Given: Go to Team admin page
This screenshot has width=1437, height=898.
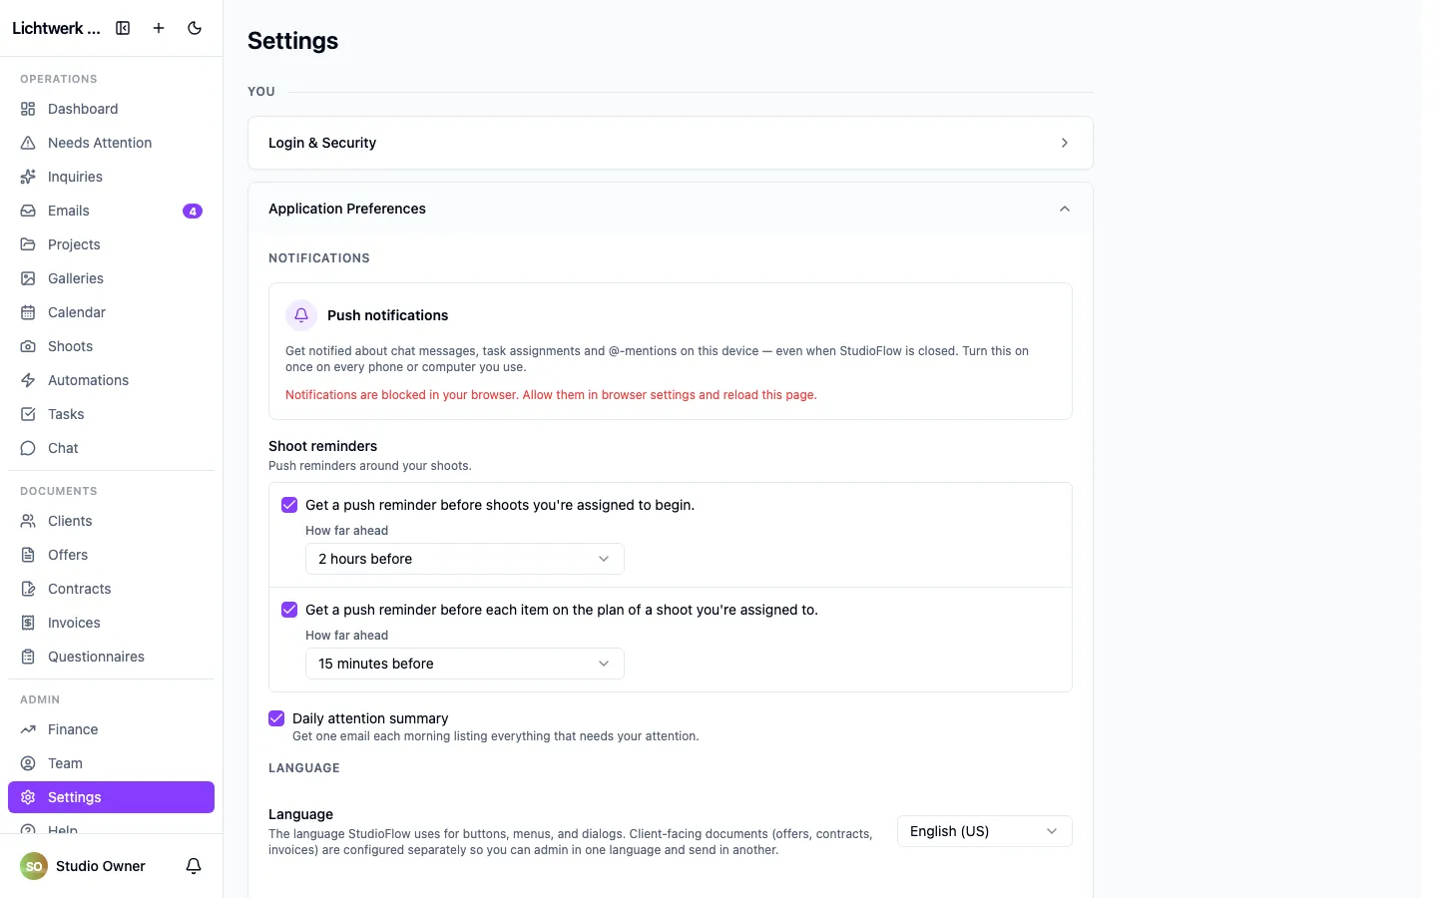Looking at the screenshot, I should (111, 763).
